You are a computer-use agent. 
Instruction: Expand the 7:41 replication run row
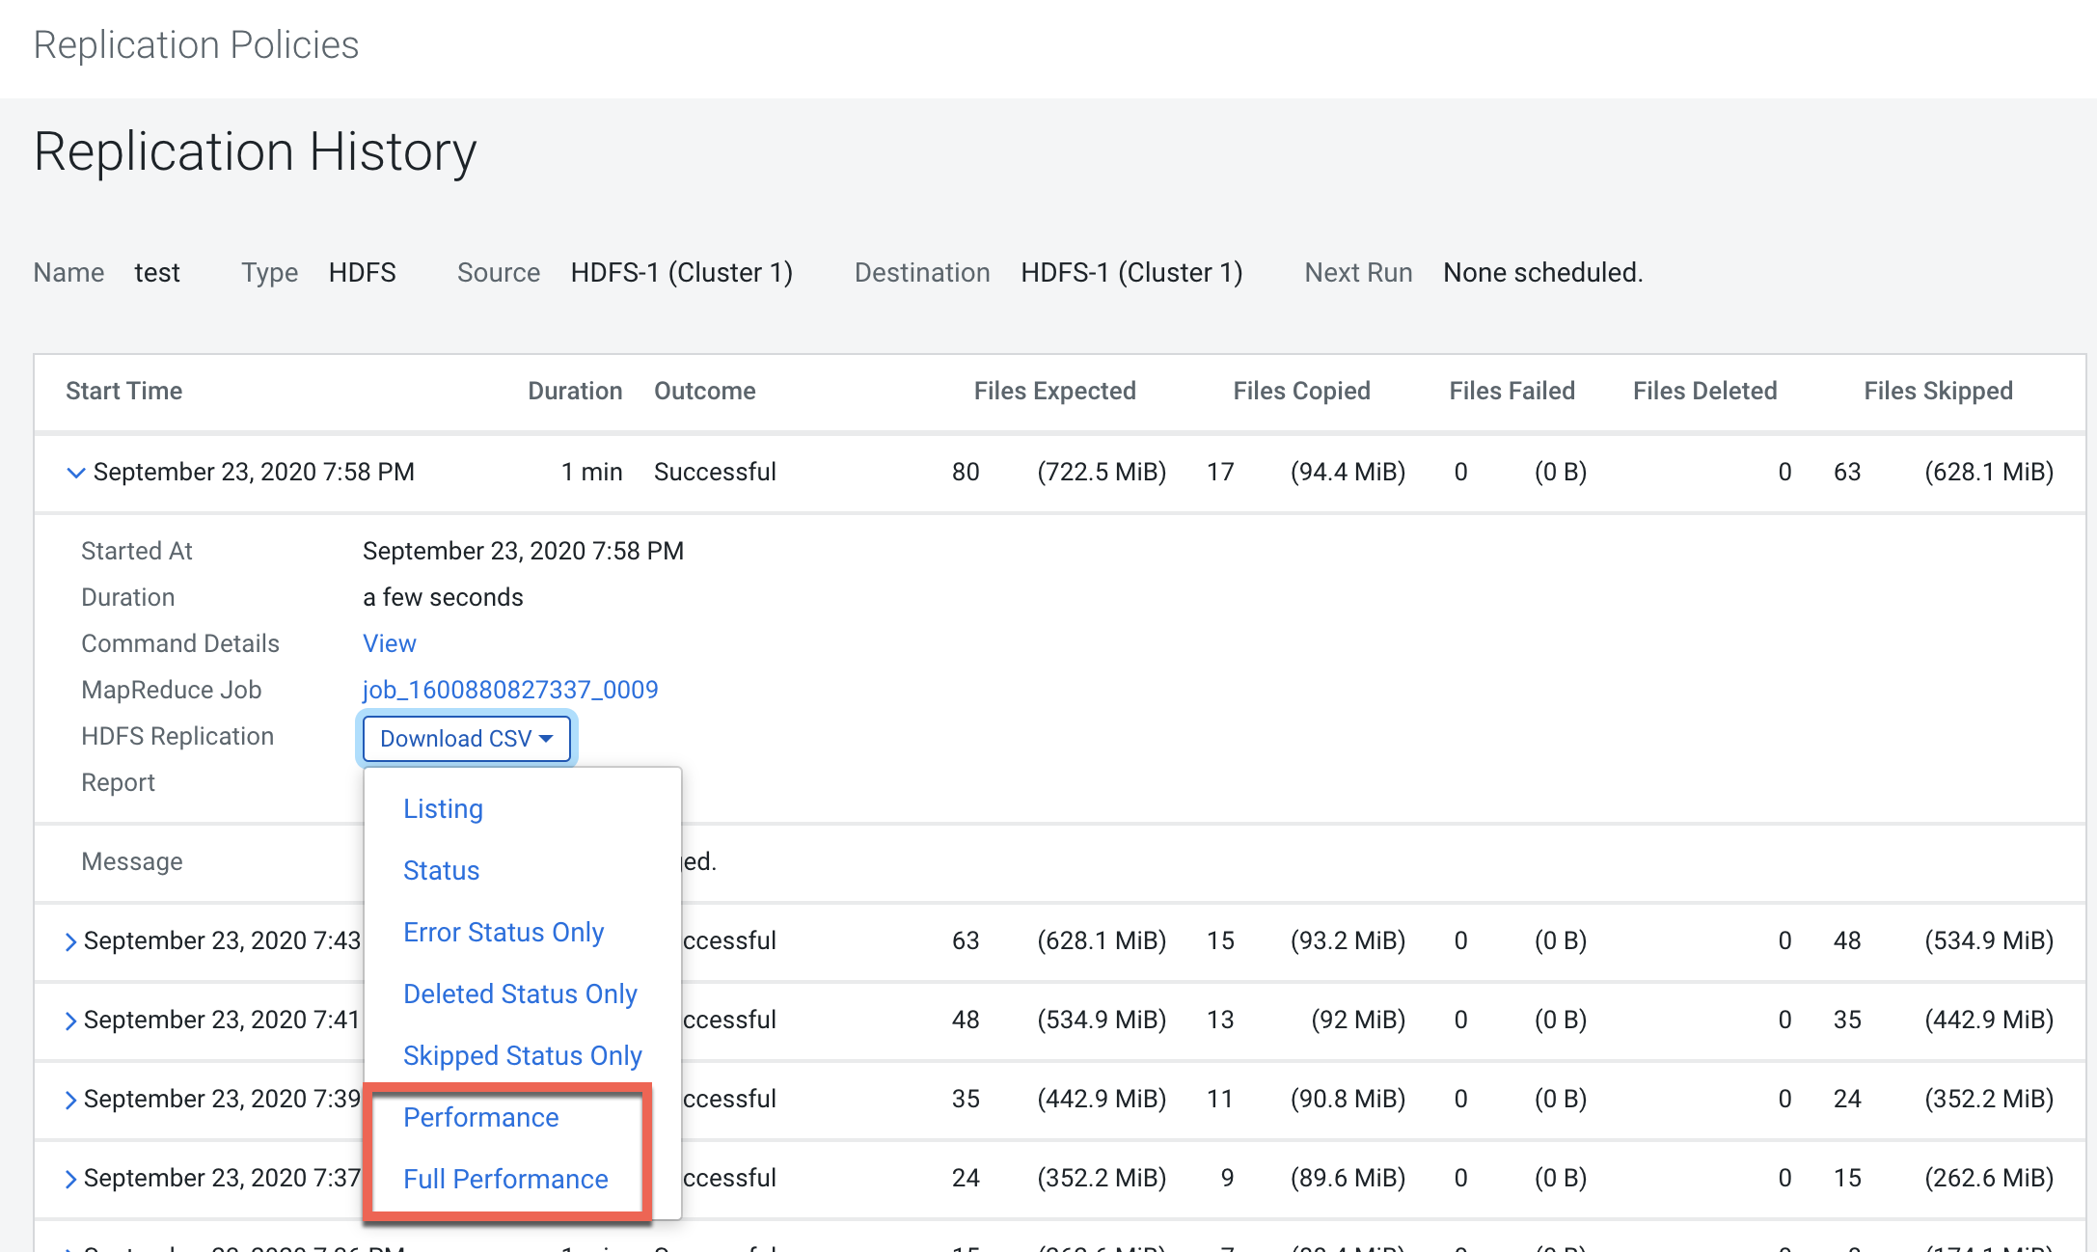pos(70,1021)
